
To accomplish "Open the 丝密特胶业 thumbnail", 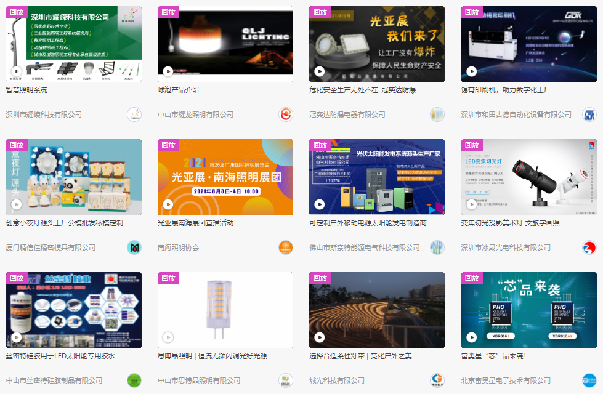I will click(x=74, y=310).
